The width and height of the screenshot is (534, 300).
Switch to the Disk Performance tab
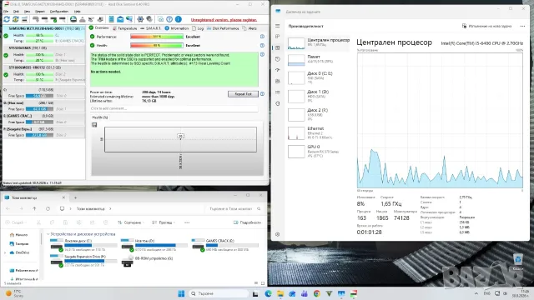tap(223, 28)
